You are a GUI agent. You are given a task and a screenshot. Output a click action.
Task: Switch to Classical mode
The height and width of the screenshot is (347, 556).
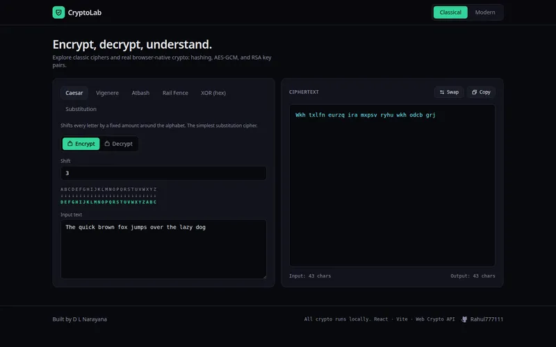coord(450,12)
